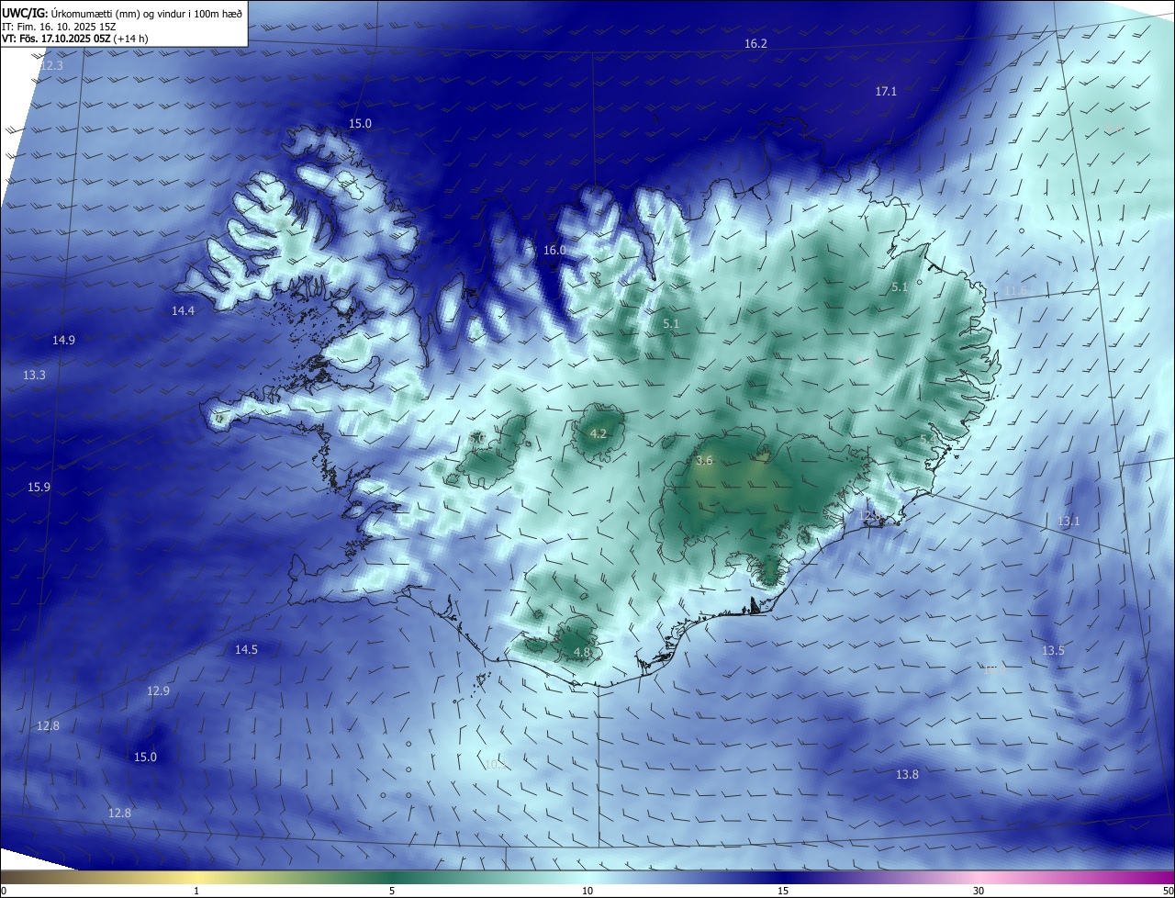Click the 13.1 value label
Image resolution: width=1175 pixels, height=898 pixels.
(1069, 522)
